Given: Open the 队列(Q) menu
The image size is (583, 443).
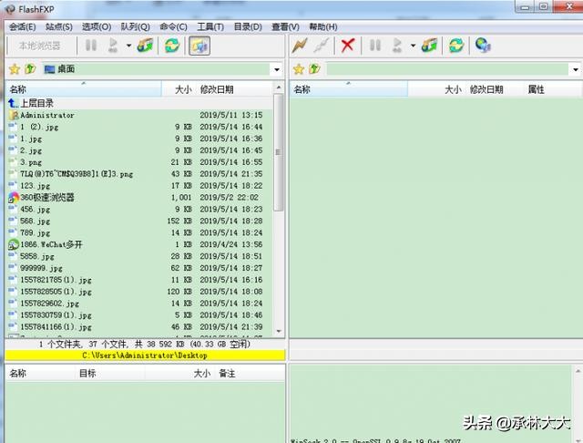Looking at the screenshot, I should point(136,26).
